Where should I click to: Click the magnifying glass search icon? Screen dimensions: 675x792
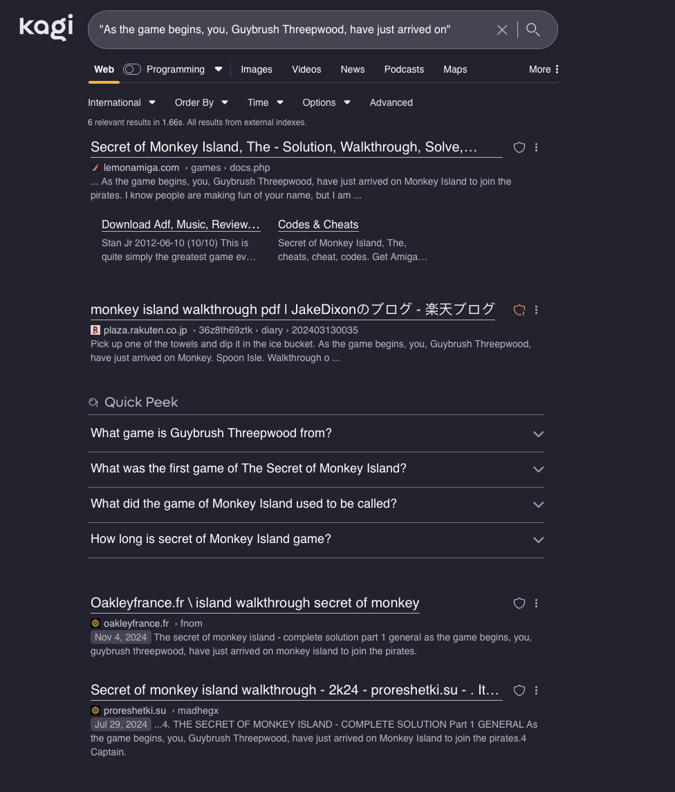(x=533, y=30)
